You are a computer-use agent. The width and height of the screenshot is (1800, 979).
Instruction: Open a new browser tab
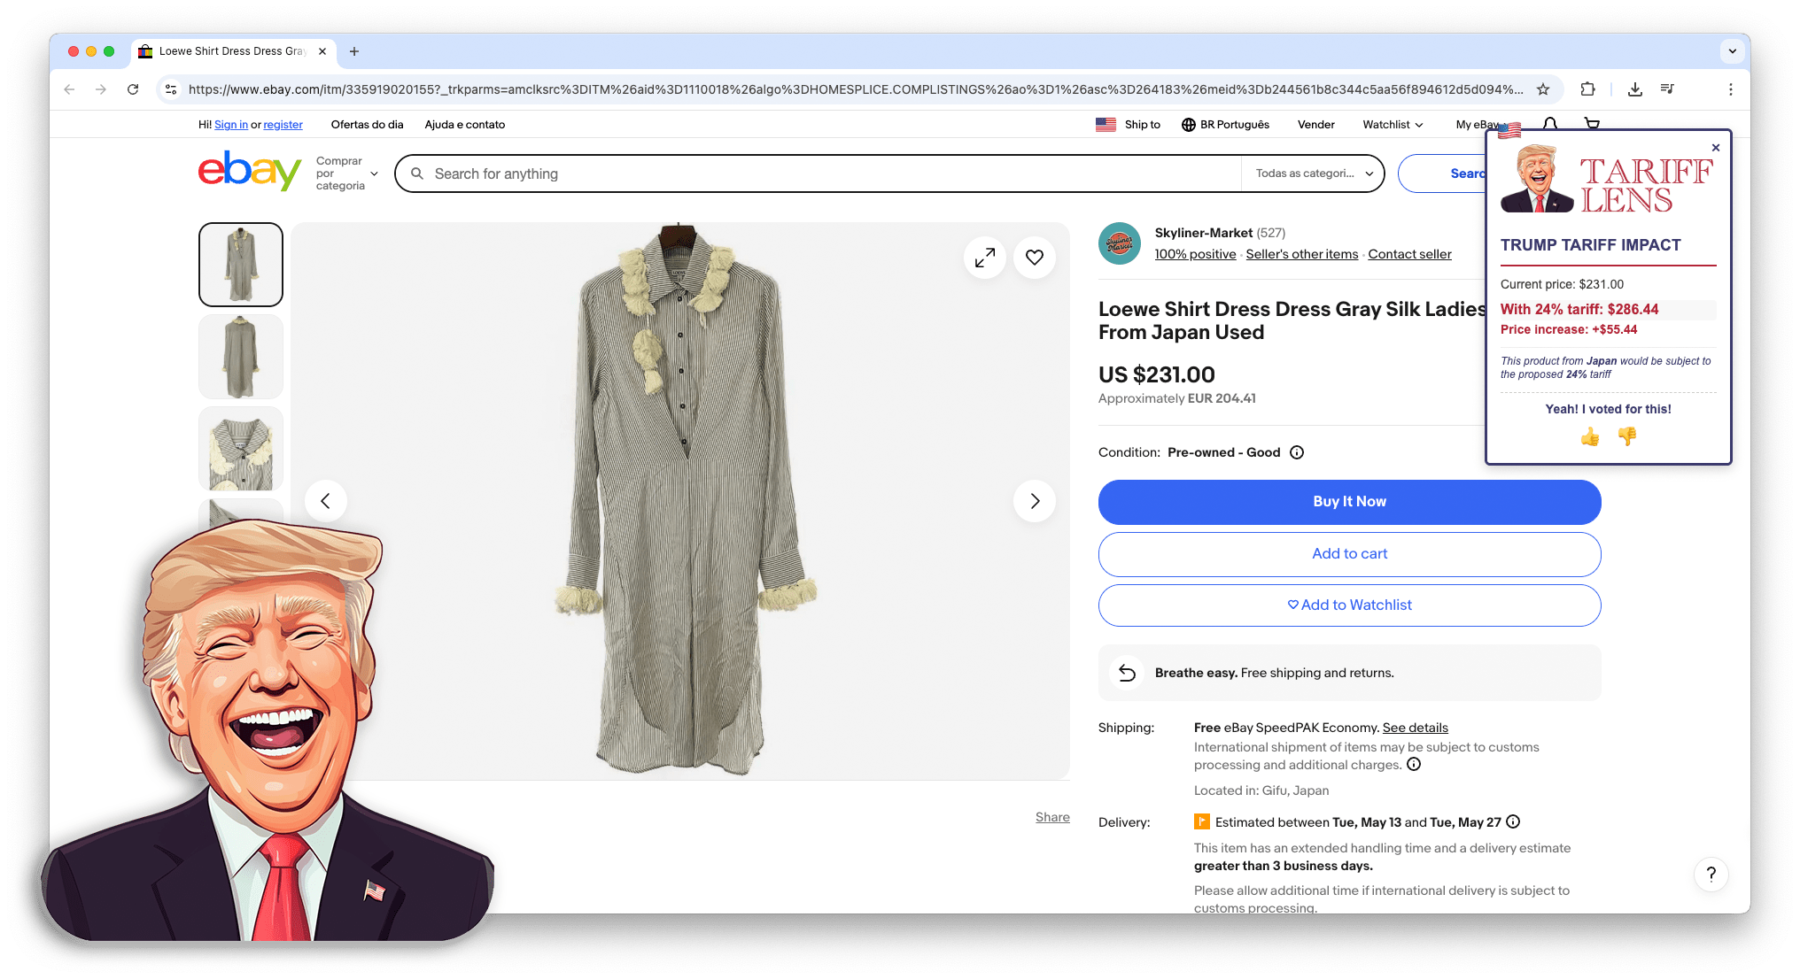pos(354,51)
